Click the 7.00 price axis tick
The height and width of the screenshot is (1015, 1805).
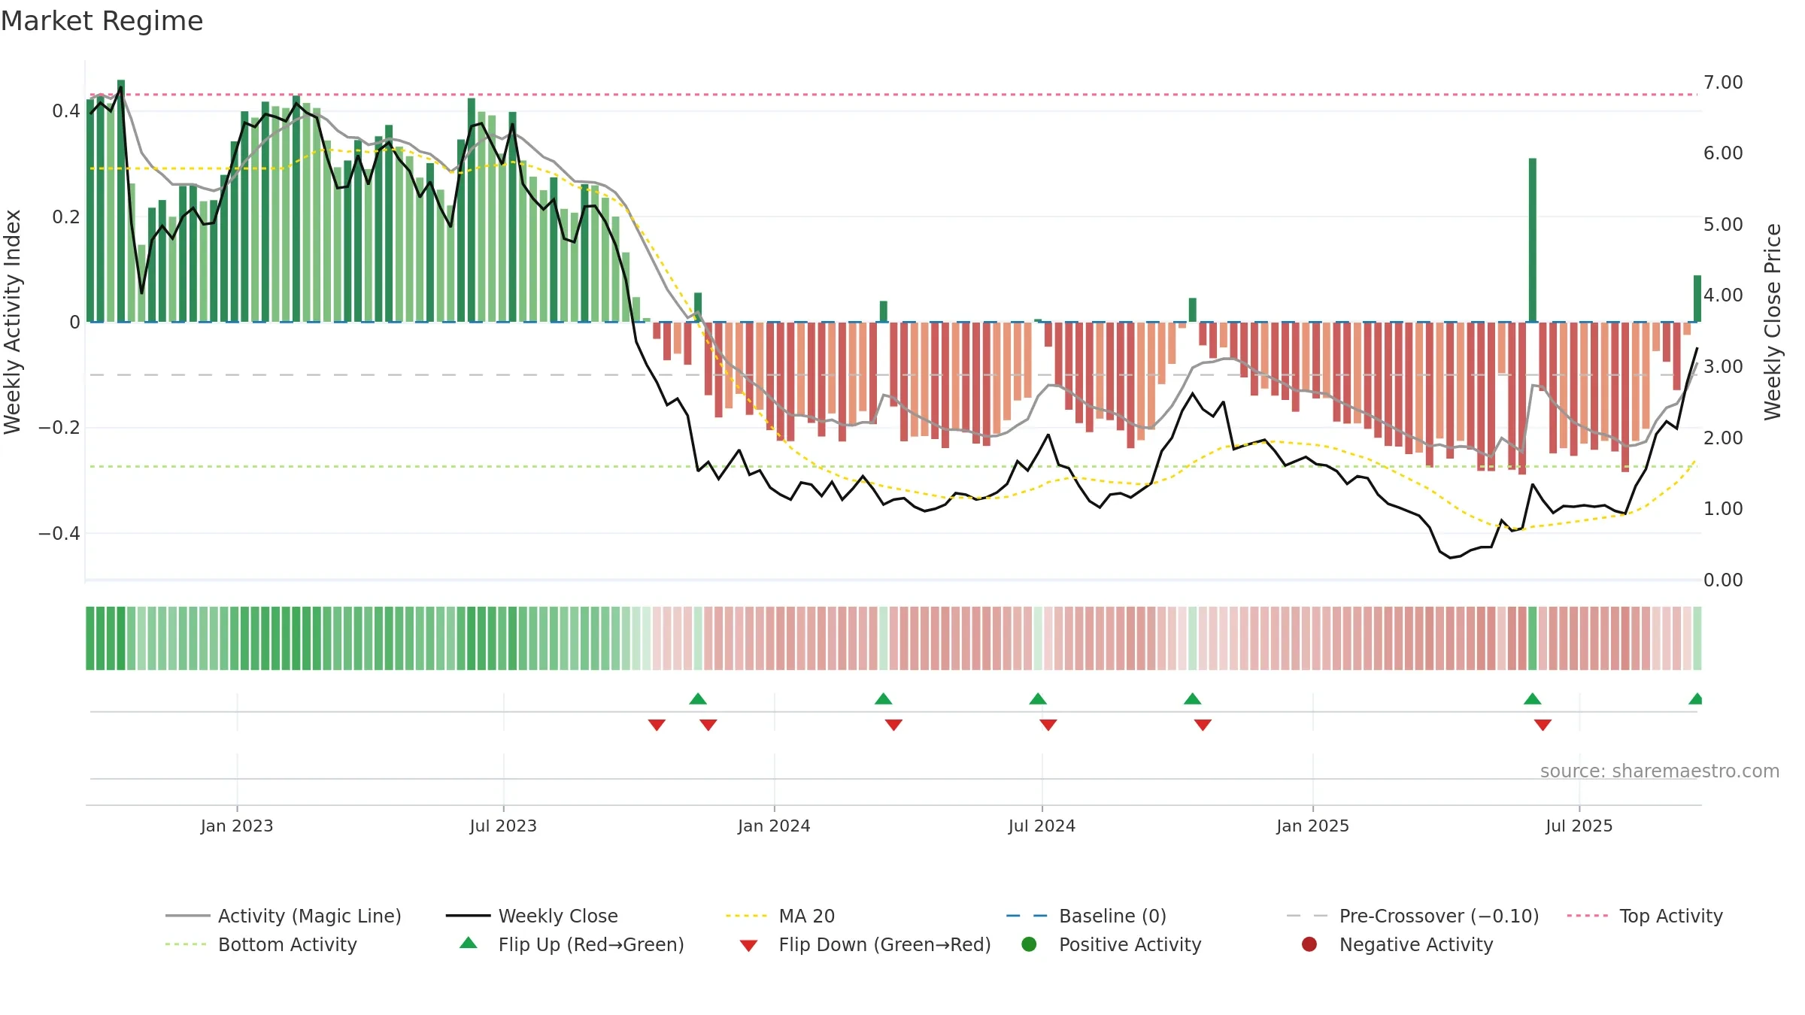click(x=1723, y=82)
